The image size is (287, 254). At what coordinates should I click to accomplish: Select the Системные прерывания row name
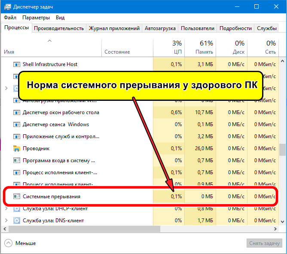tap(52, 197)
